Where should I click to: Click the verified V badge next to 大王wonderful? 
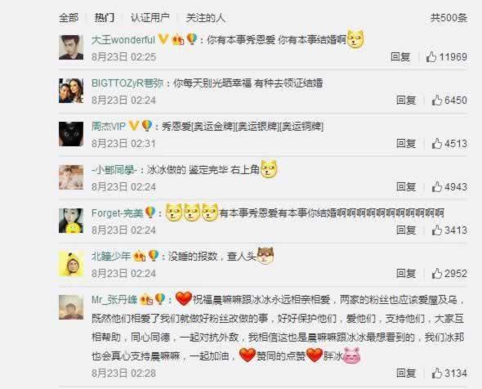click(x=163, y=39)
